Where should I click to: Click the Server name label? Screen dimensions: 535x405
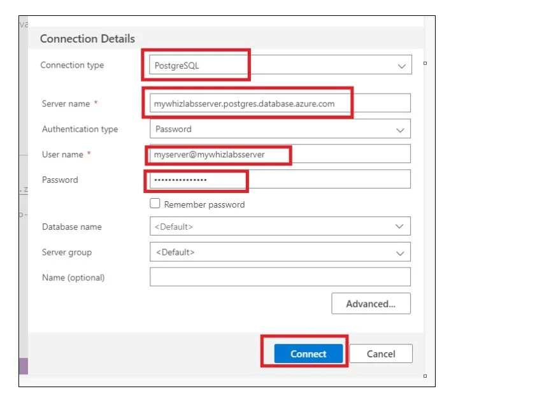click(66, 103)
